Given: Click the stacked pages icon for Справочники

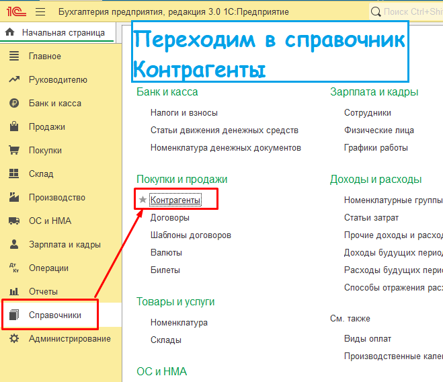Looking at the screenshot, I should pyautogui.click(x=14, y=315).
